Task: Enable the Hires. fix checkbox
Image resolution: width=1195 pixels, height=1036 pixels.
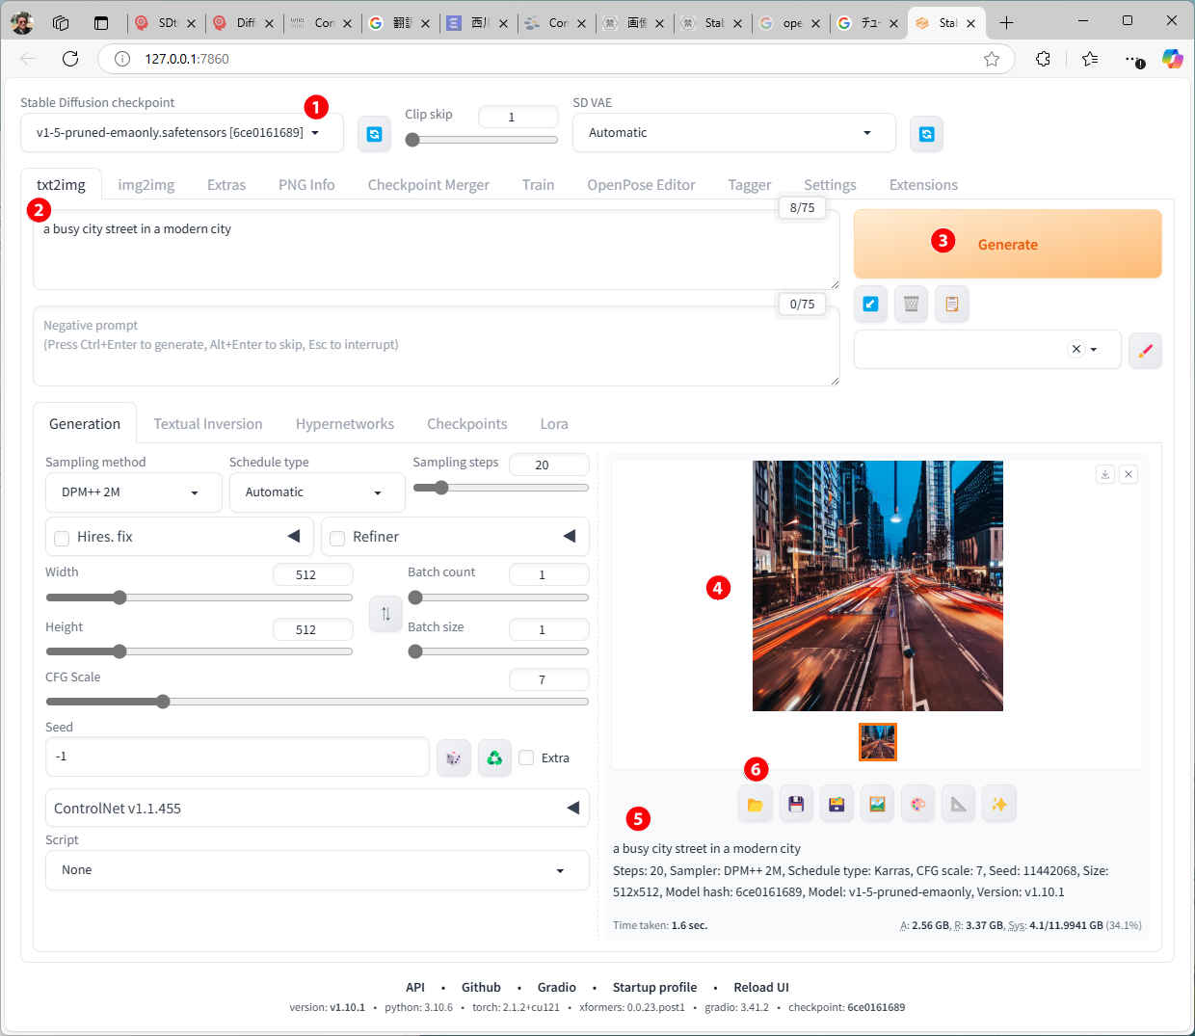Action: tap(62, 538)
